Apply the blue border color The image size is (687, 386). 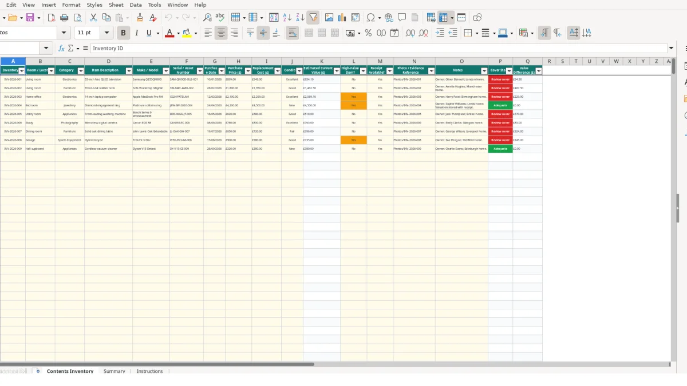pyautogui.click(x=502, y=33)
